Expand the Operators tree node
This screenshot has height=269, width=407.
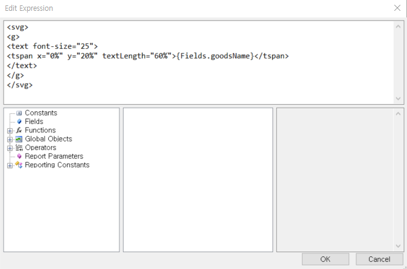click(x=10, y=148)
